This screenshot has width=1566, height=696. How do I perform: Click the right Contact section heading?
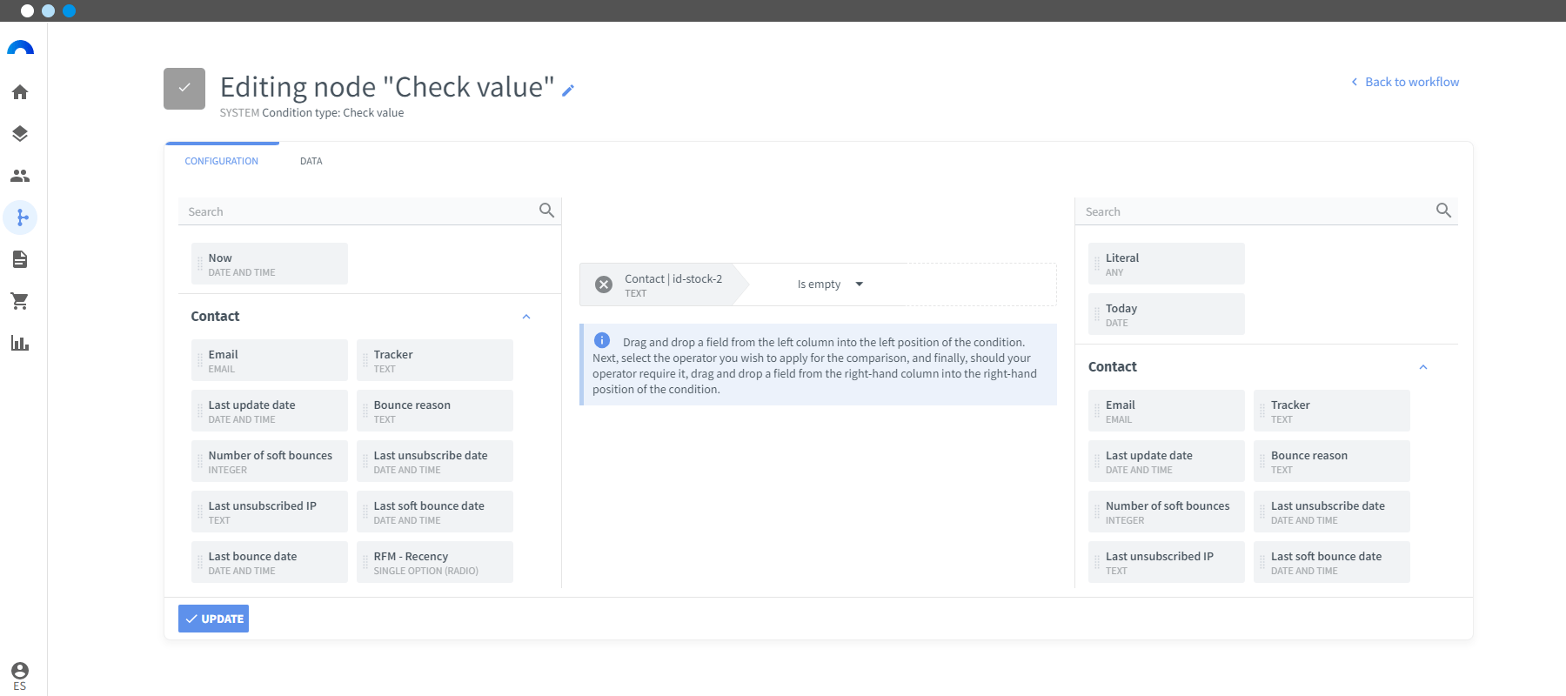click(x=1112, y=367)
